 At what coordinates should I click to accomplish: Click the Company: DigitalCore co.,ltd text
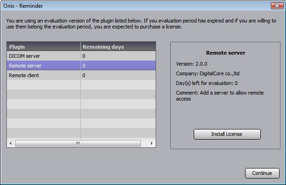point(207,73)
